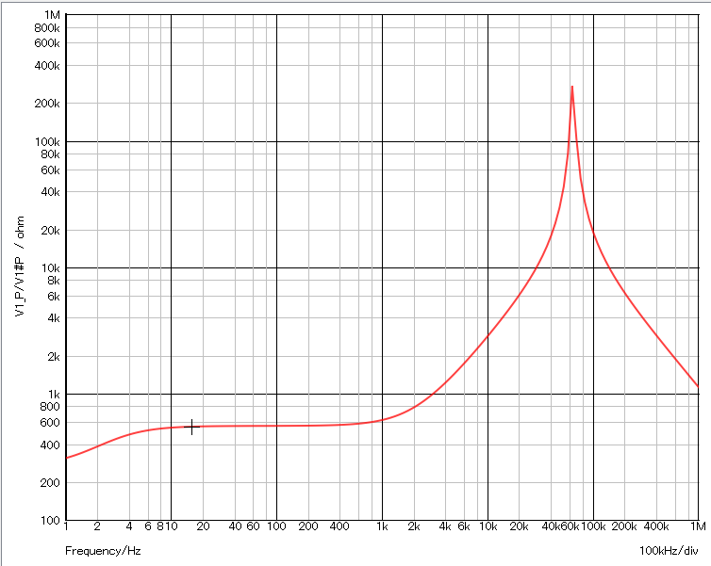The height and width of the screenshot is (566, 711).
Task: Click the '100' label on the frequency axis
Action: click(276, 526)
